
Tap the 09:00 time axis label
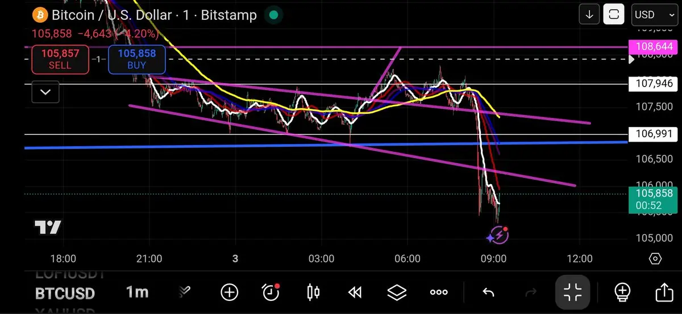click(x=493, y=259)
